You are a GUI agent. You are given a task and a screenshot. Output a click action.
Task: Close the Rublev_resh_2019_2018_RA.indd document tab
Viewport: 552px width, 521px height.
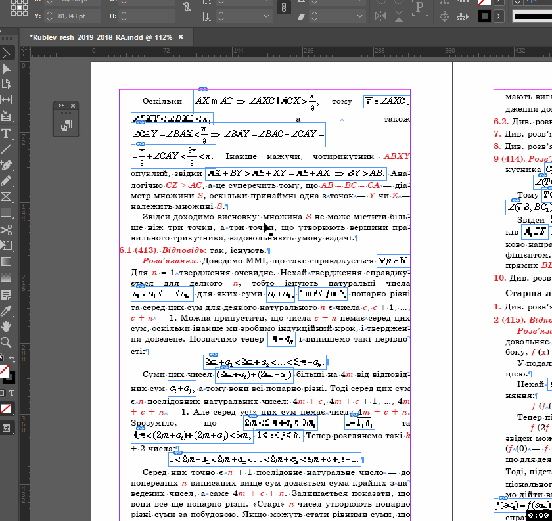(x=181, y=37)
